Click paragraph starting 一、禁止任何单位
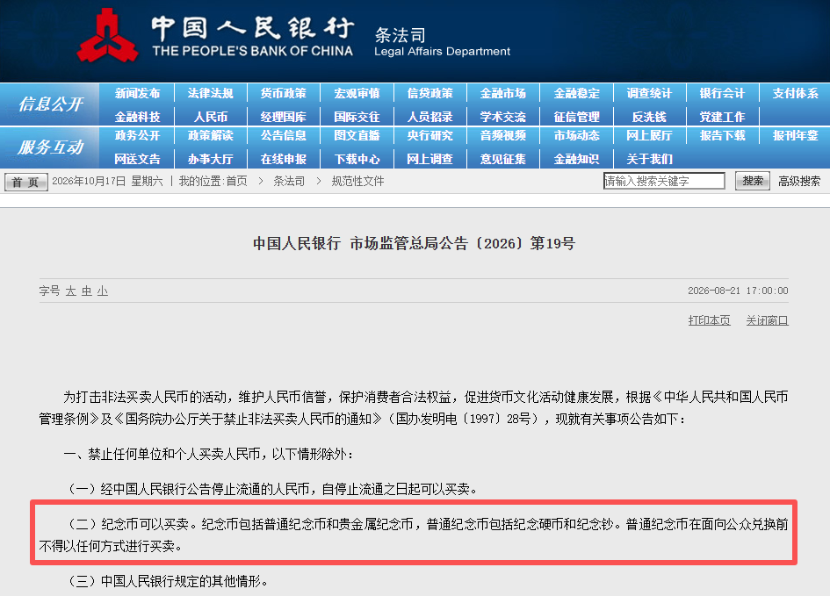The width and height of the screenshot is (830, 596). (x=208, y=455)
